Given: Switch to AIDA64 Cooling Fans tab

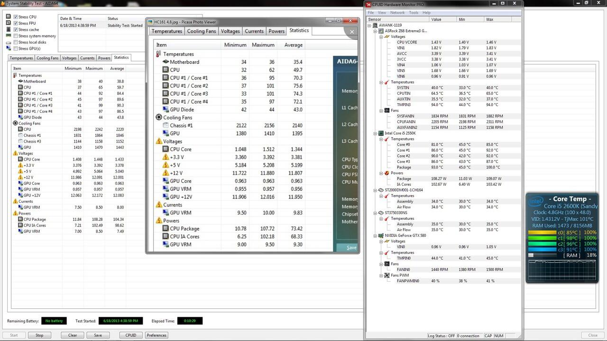Looking at the screenshot, I should coord(47,58).
